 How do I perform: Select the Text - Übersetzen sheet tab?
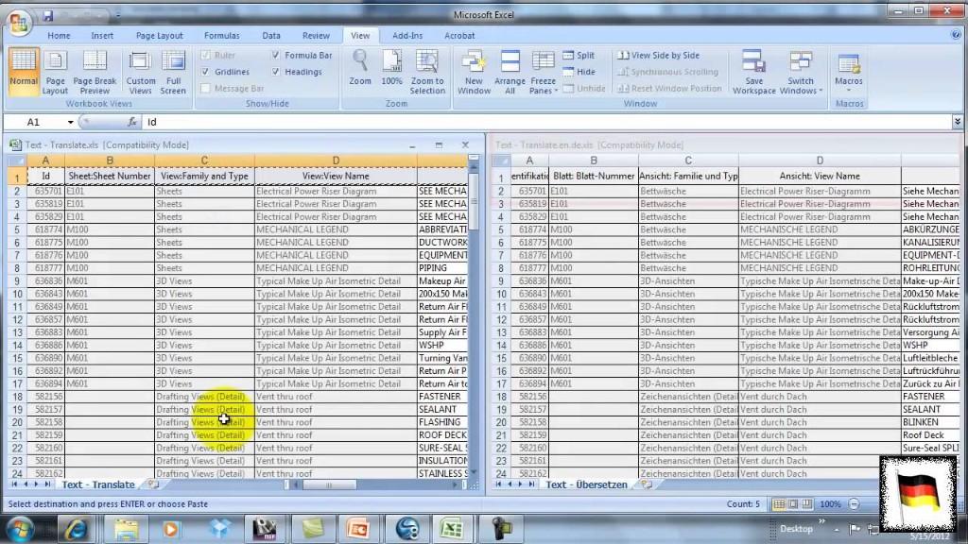[586, 484]
